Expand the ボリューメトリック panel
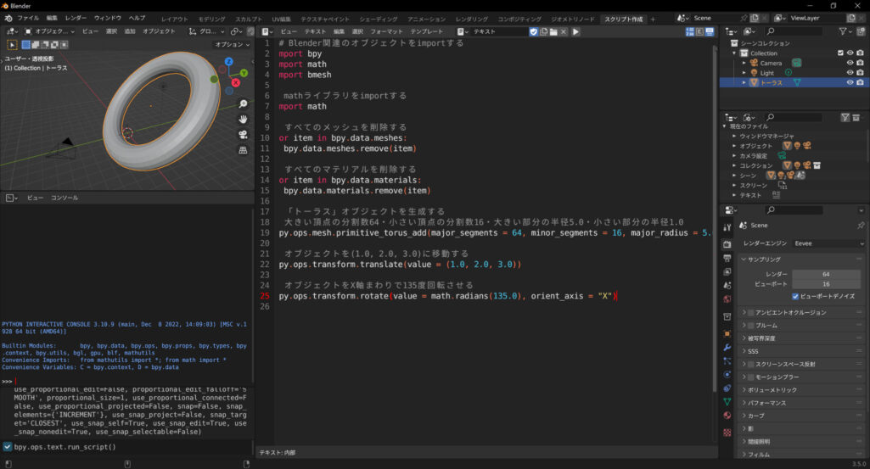Viewport: 870px width, 469px height. (x=802, y=390)
